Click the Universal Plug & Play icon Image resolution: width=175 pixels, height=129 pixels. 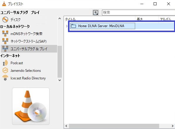[x=5, y=49]
